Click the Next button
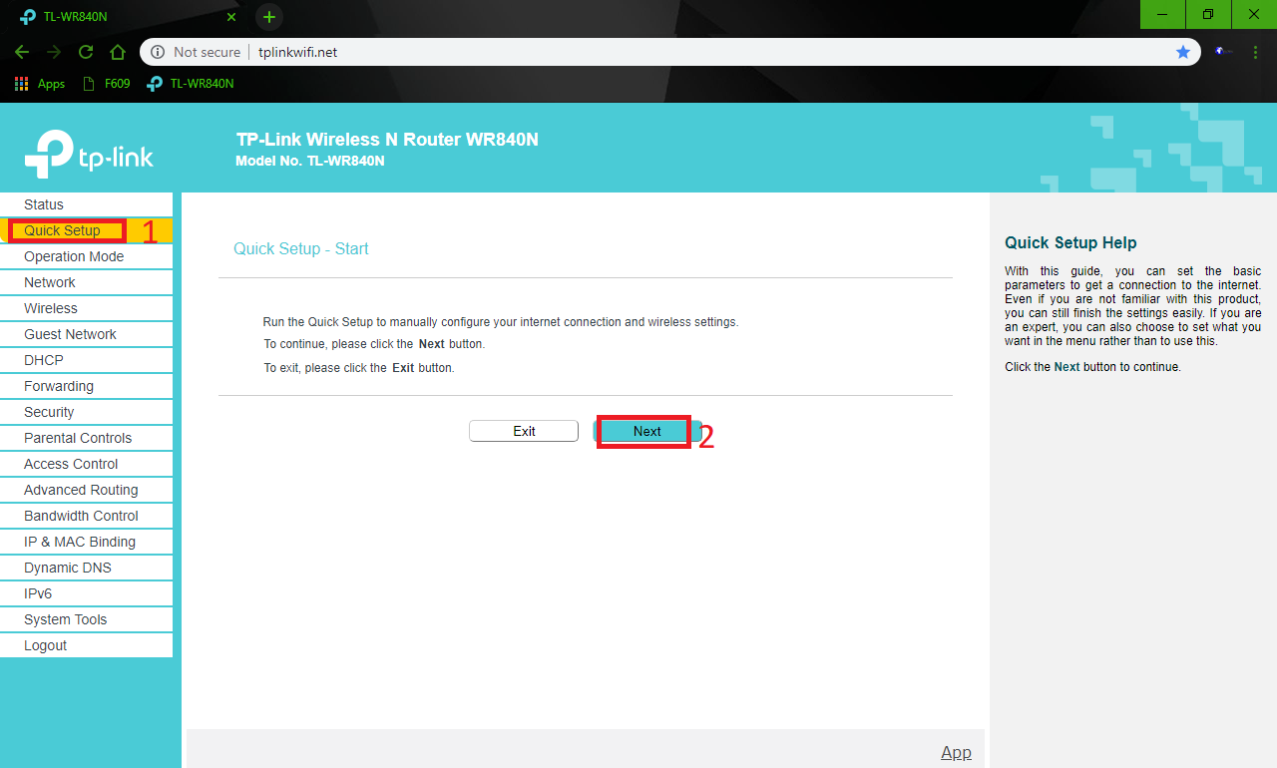 coord(647,431)
